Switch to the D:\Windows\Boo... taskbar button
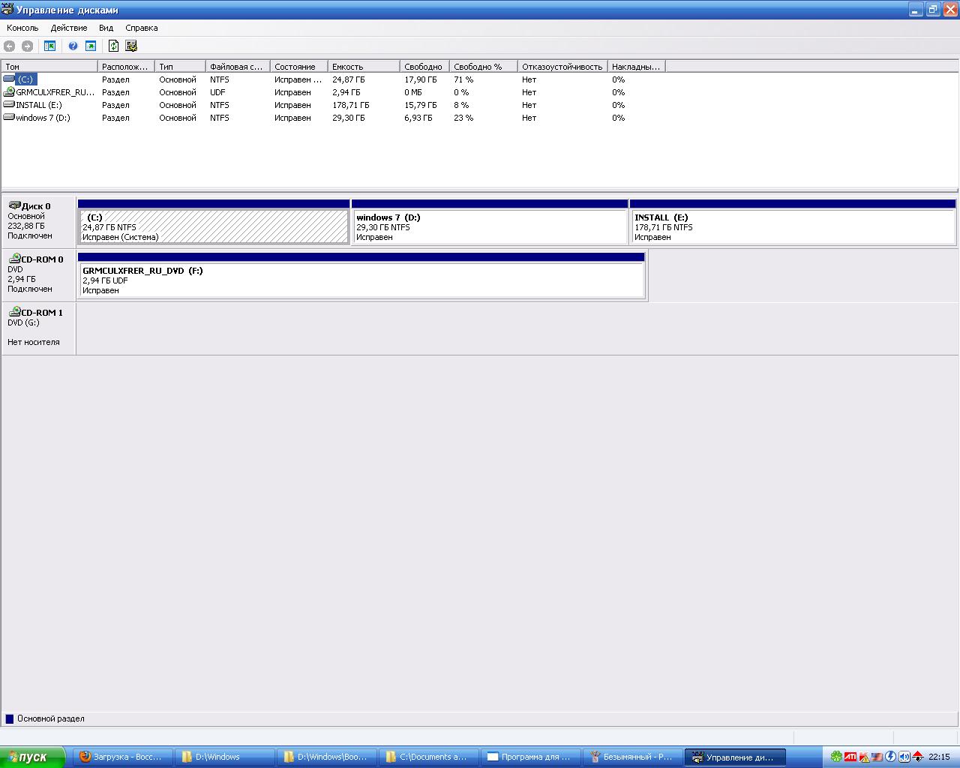The image size is (960, 768). (x=326, y=757)
